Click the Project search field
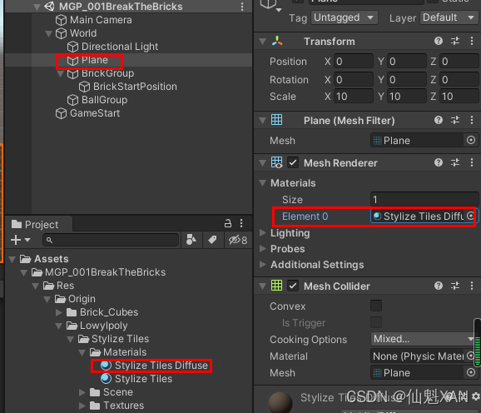The image size is (481, 413). [111, 240]
